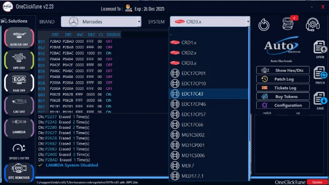The image size is (329, 185).
Task: Open Configuration settings
Action: 283,105
